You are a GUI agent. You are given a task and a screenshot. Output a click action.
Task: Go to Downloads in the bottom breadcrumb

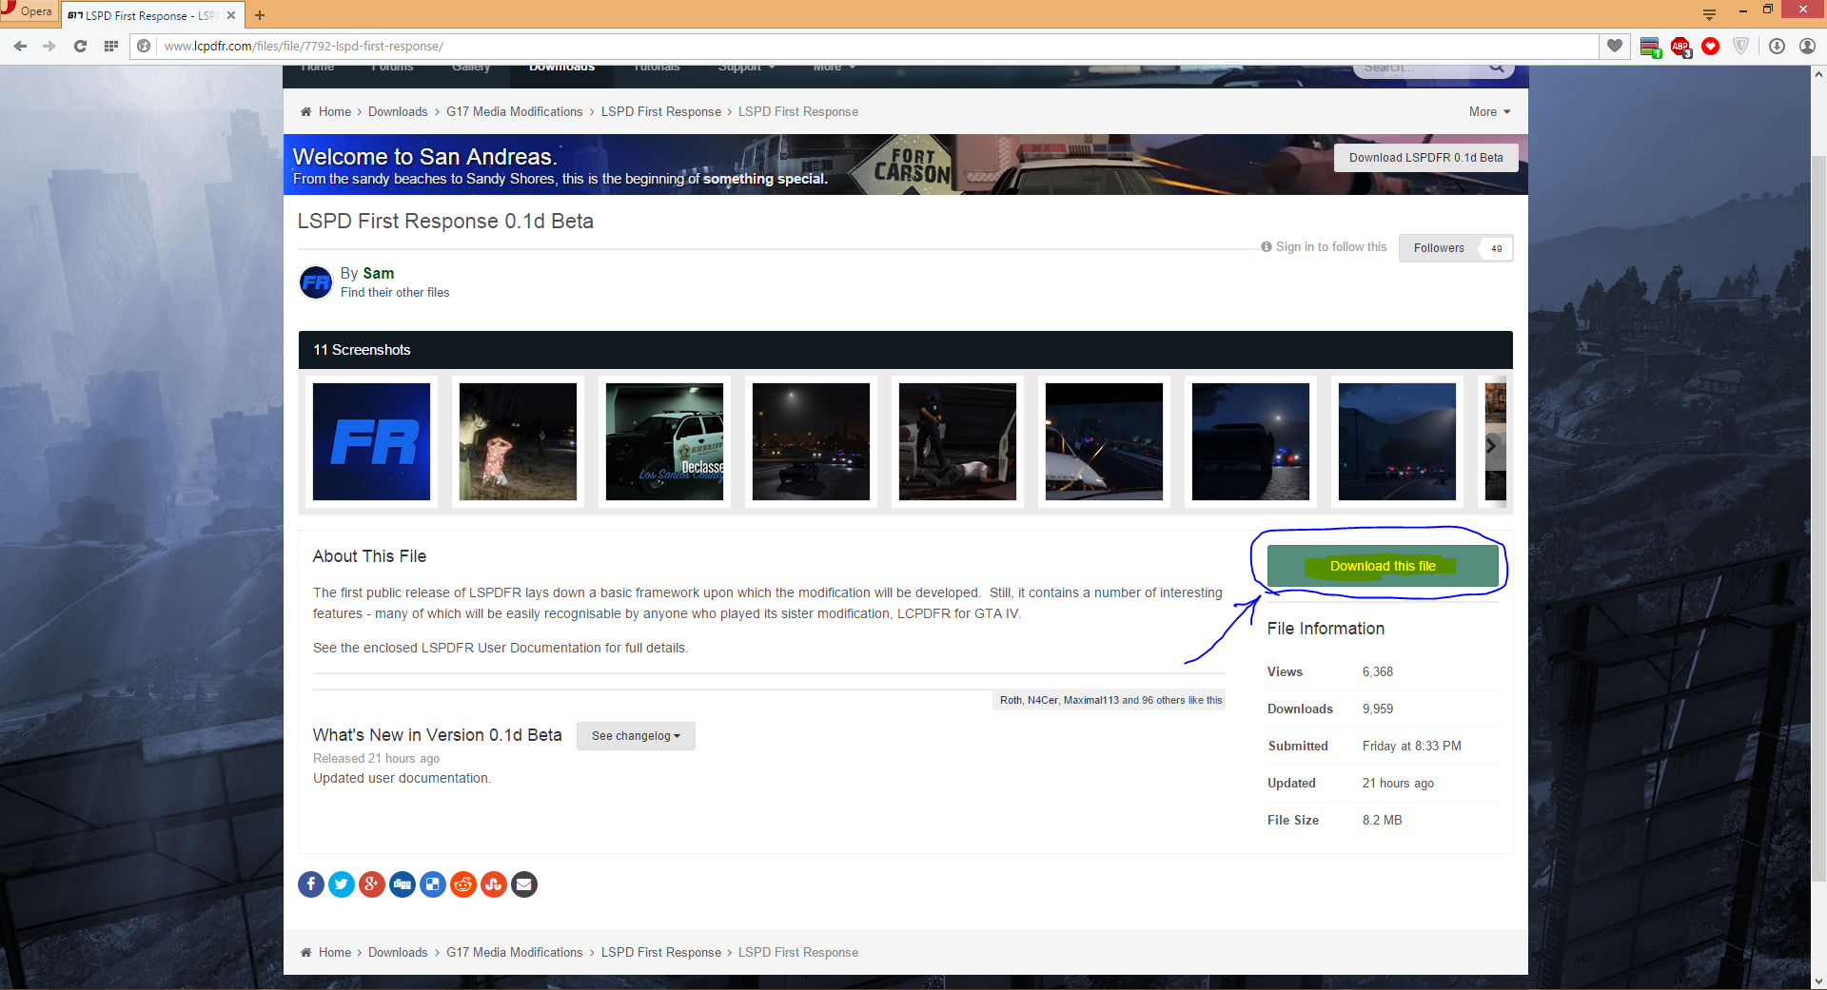tap(398, 952)
